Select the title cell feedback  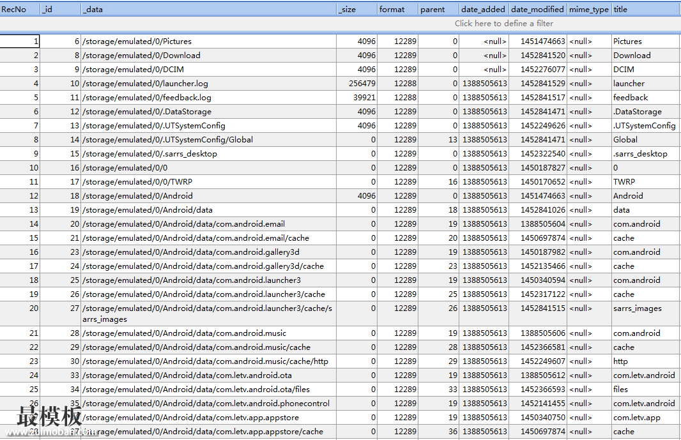tap(646, 97)
